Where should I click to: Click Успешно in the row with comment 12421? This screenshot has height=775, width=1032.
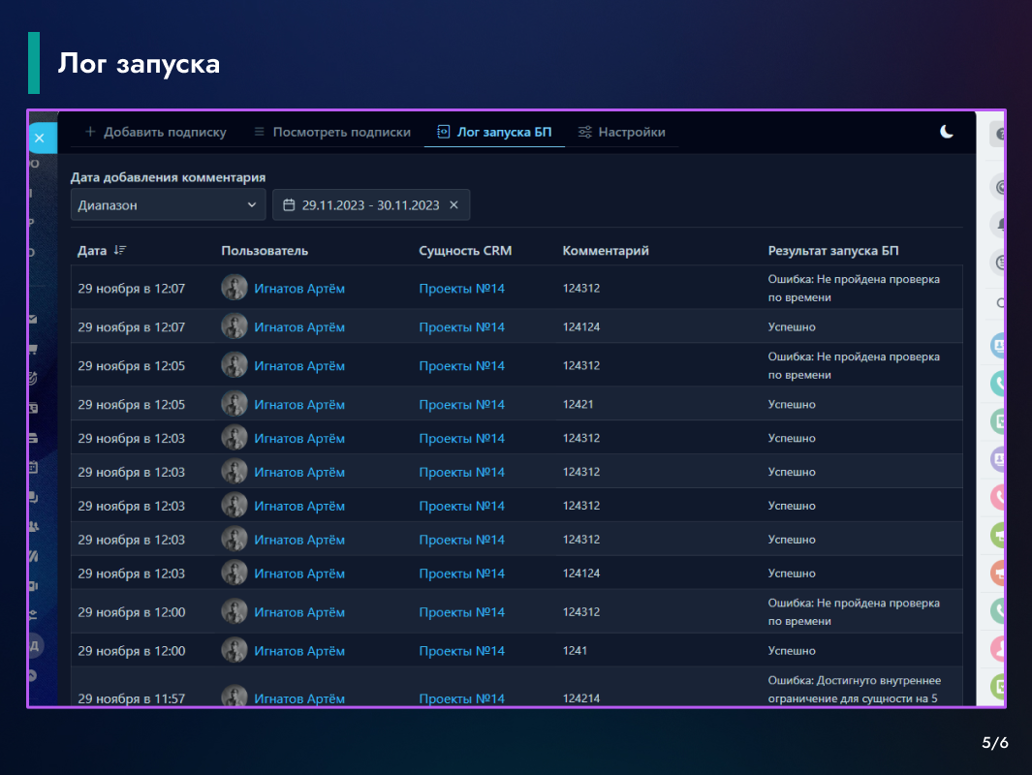click(x=792, y=405)
